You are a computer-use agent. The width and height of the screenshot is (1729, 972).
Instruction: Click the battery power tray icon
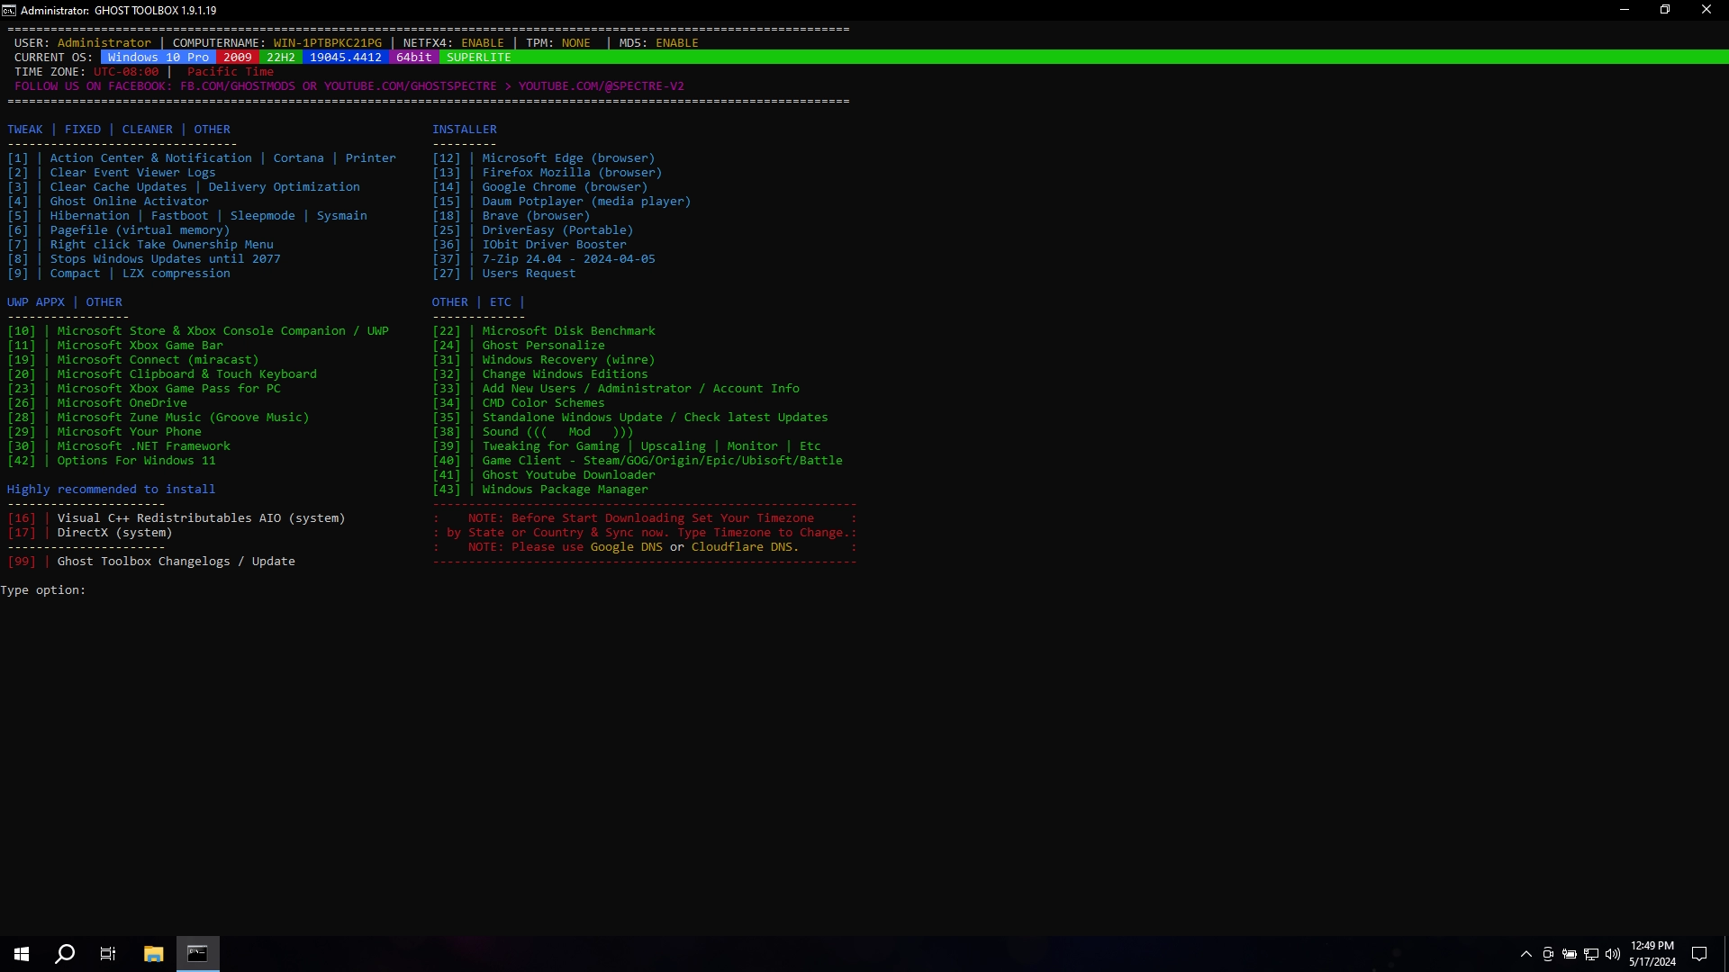point(1570,954)
